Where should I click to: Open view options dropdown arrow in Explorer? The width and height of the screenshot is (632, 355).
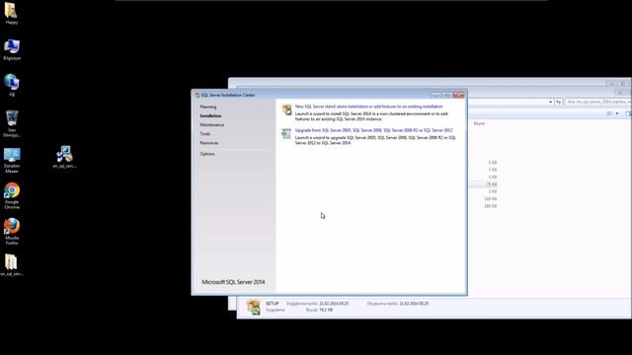click(x=616, y=114)
